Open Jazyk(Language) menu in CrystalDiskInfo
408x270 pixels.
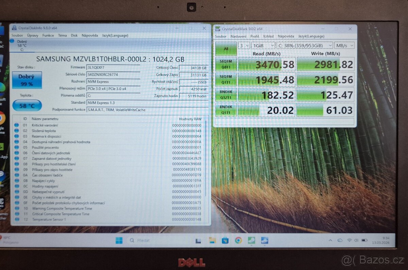click(115, 35)
